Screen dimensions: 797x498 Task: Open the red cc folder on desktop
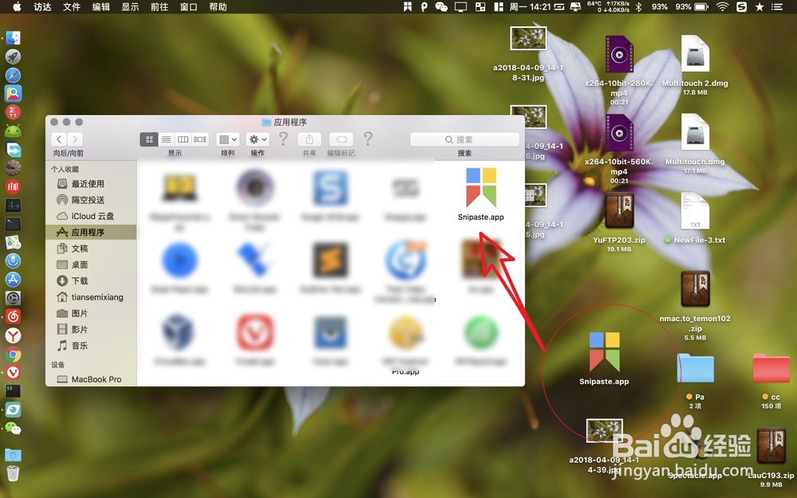(771, 368)
